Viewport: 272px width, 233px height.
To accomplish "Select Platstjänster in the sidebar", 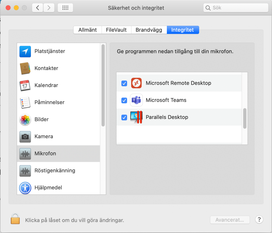I will coord(58,52).
